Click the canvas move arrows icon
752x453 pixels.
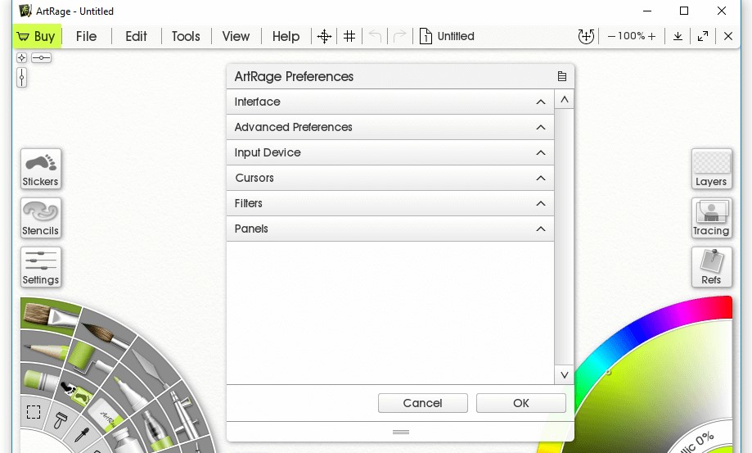pyautogui.click(x=324, y=37)
